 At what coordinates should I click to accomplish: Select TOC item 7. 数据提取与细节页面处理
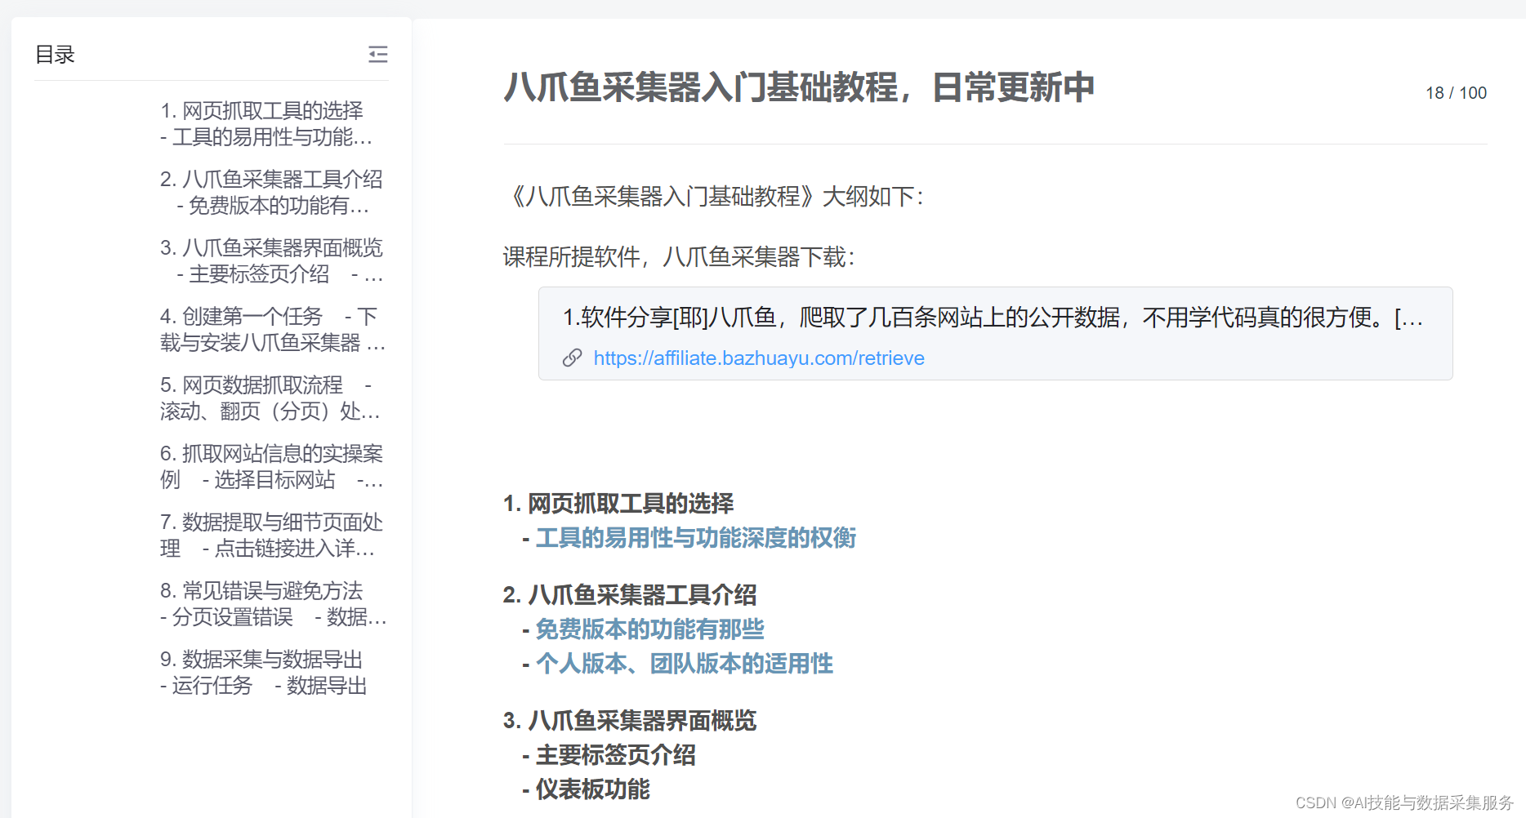(x=272, y=535)
